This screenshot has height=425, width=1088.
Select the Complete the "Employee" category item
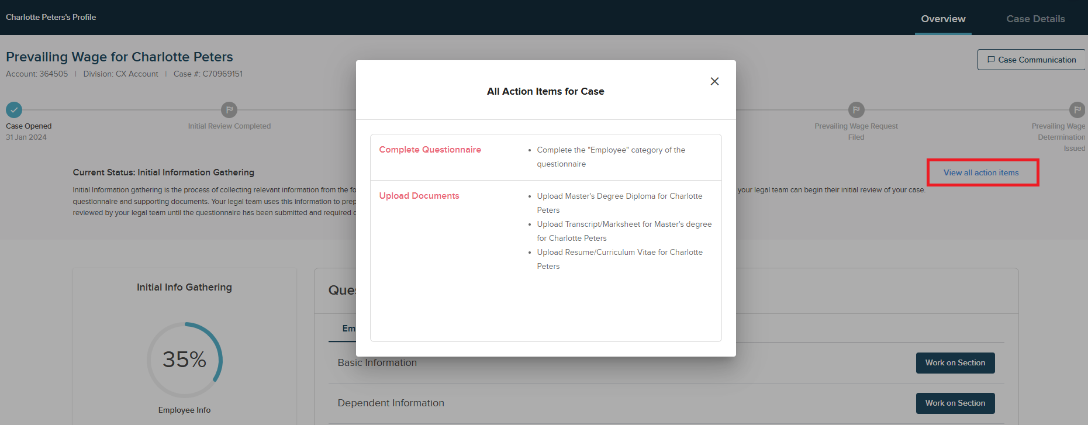[x=610, y=150]
